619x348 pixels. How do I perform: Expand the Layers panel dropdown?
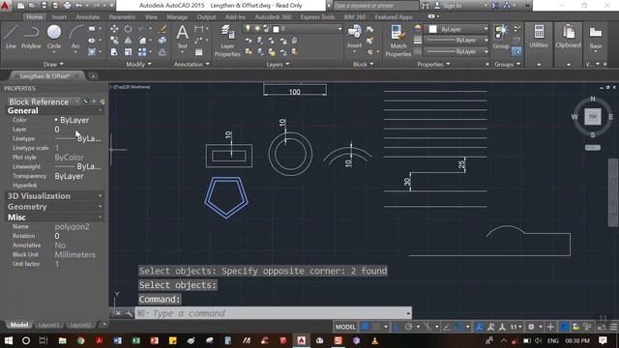click(278, 65)
